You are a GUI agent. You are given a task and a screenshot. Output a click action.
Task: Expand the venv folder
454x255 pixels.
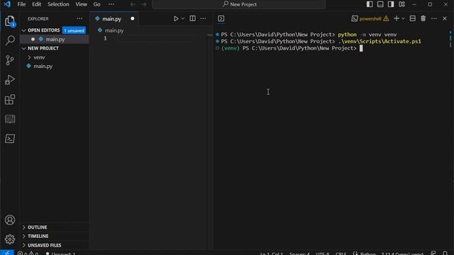tap(30, 57)
